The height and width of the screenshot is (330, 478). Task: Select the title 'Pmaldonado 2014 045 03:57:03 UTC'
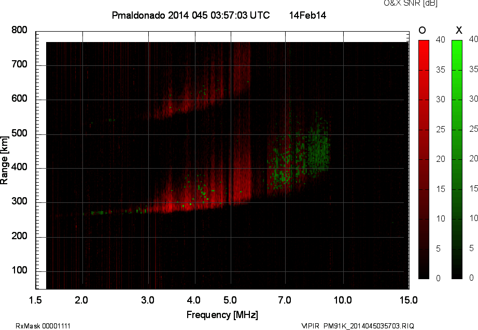click(191, 15)
